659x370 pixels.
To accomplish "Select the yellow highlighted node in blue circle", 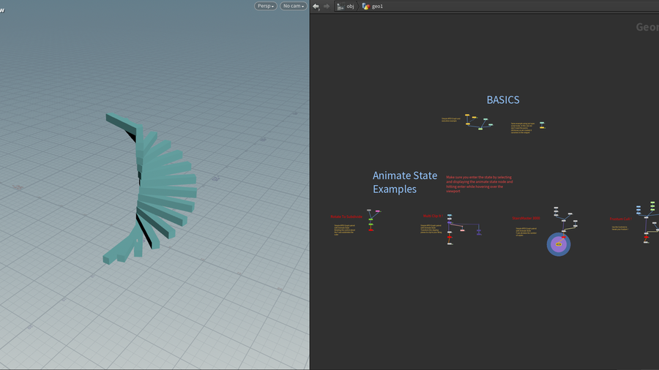I will (559, 243).
